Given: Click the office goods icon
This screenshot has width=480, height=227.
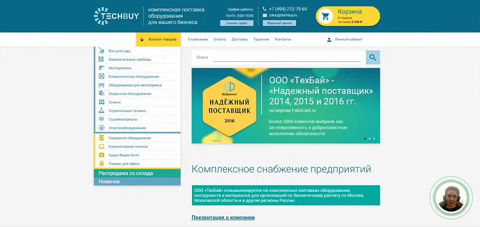Looking at the screenshot, I should pyautogui.click(x=102, y=164).
